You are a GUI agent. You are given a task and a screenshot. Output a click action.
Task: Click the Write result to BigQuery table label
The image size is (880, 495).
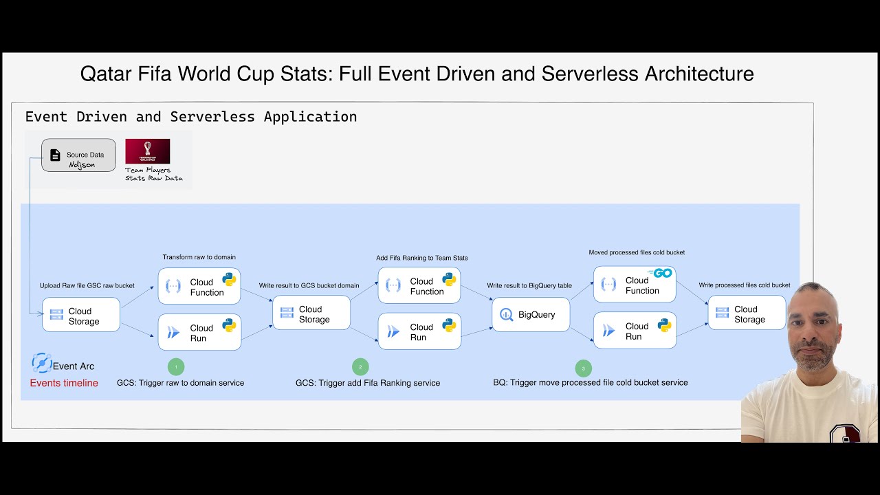pyautogui.click(x=529, y=285)
